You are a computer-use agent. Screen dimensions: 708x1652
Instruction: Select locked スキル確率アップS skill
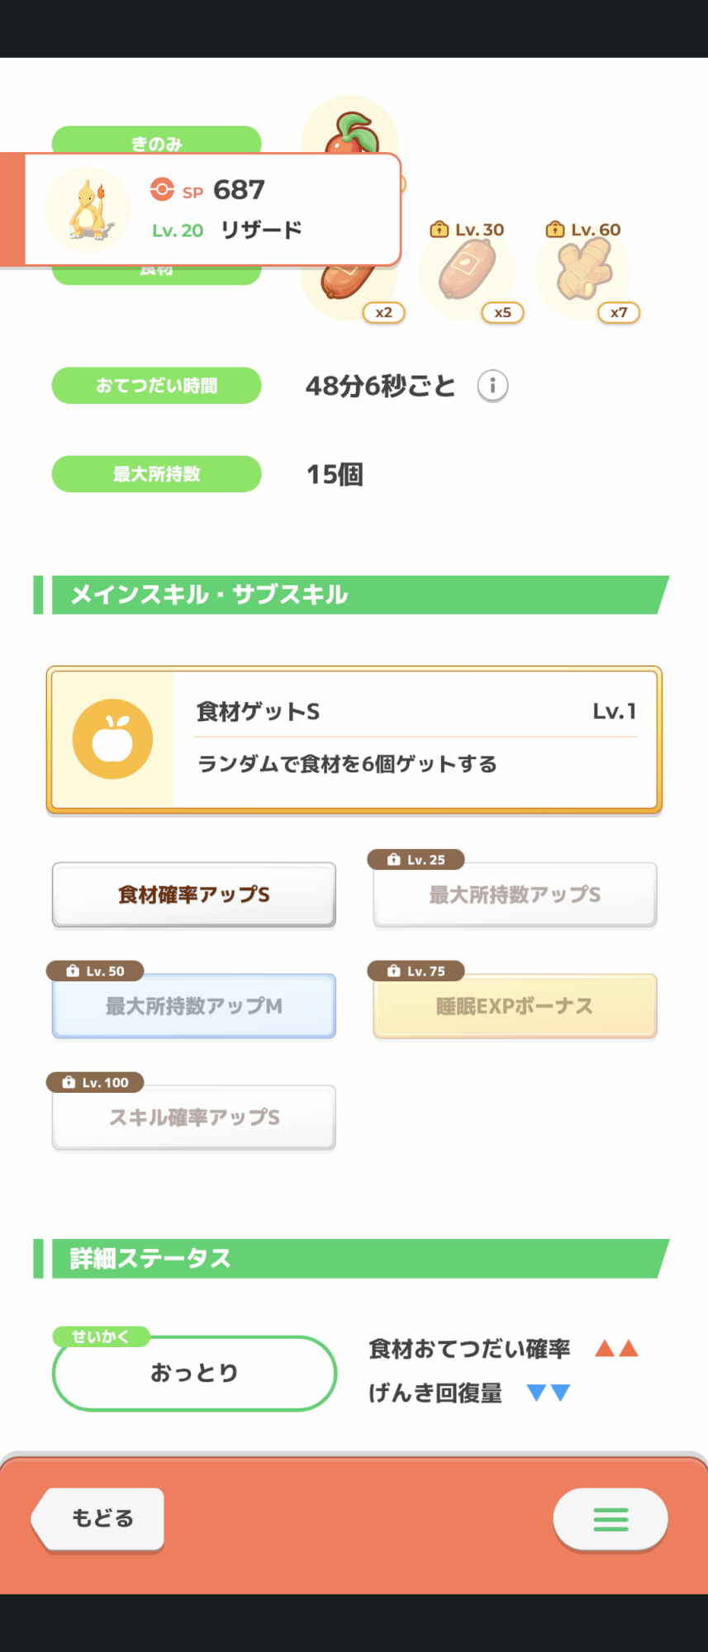click(194, 1118)
